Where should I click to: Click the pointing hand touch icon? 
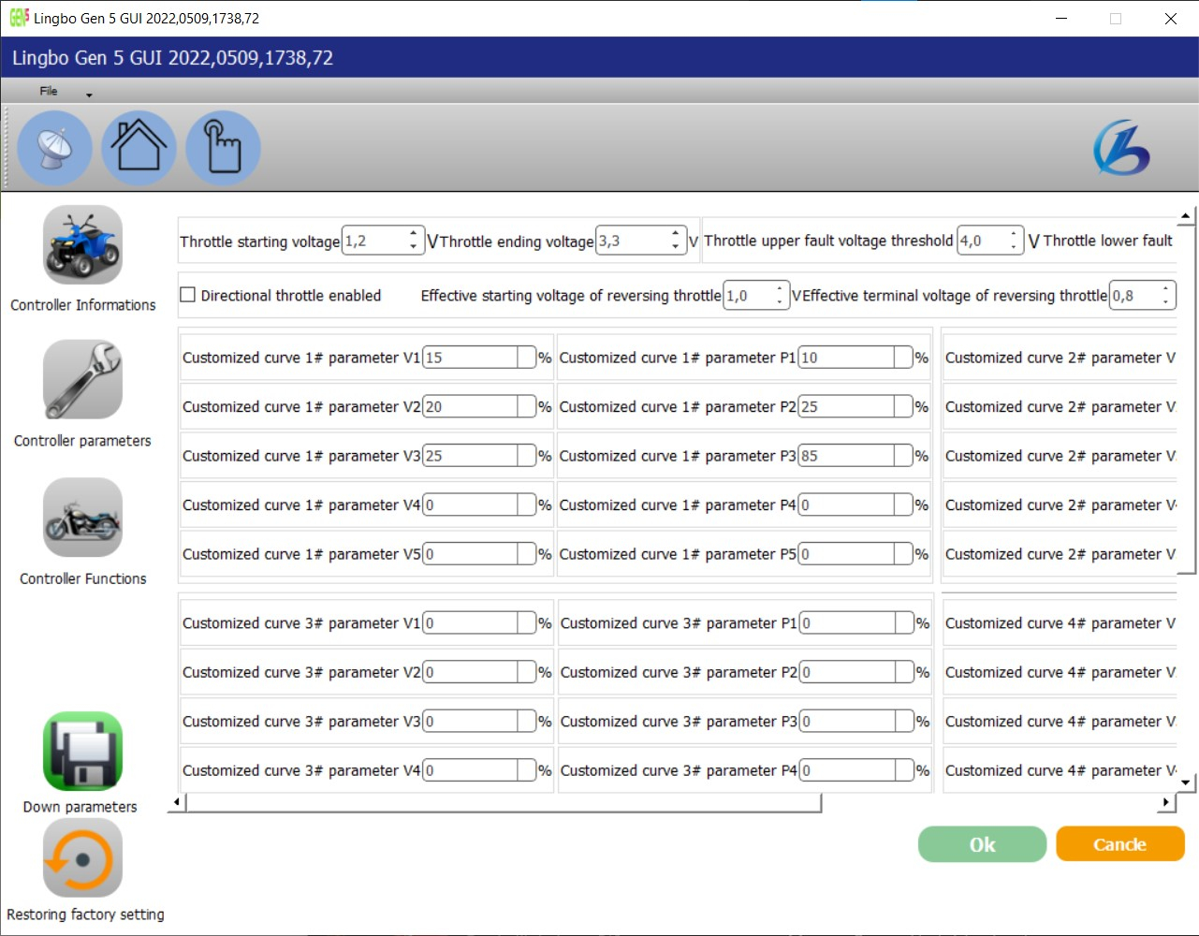point(223,148)
